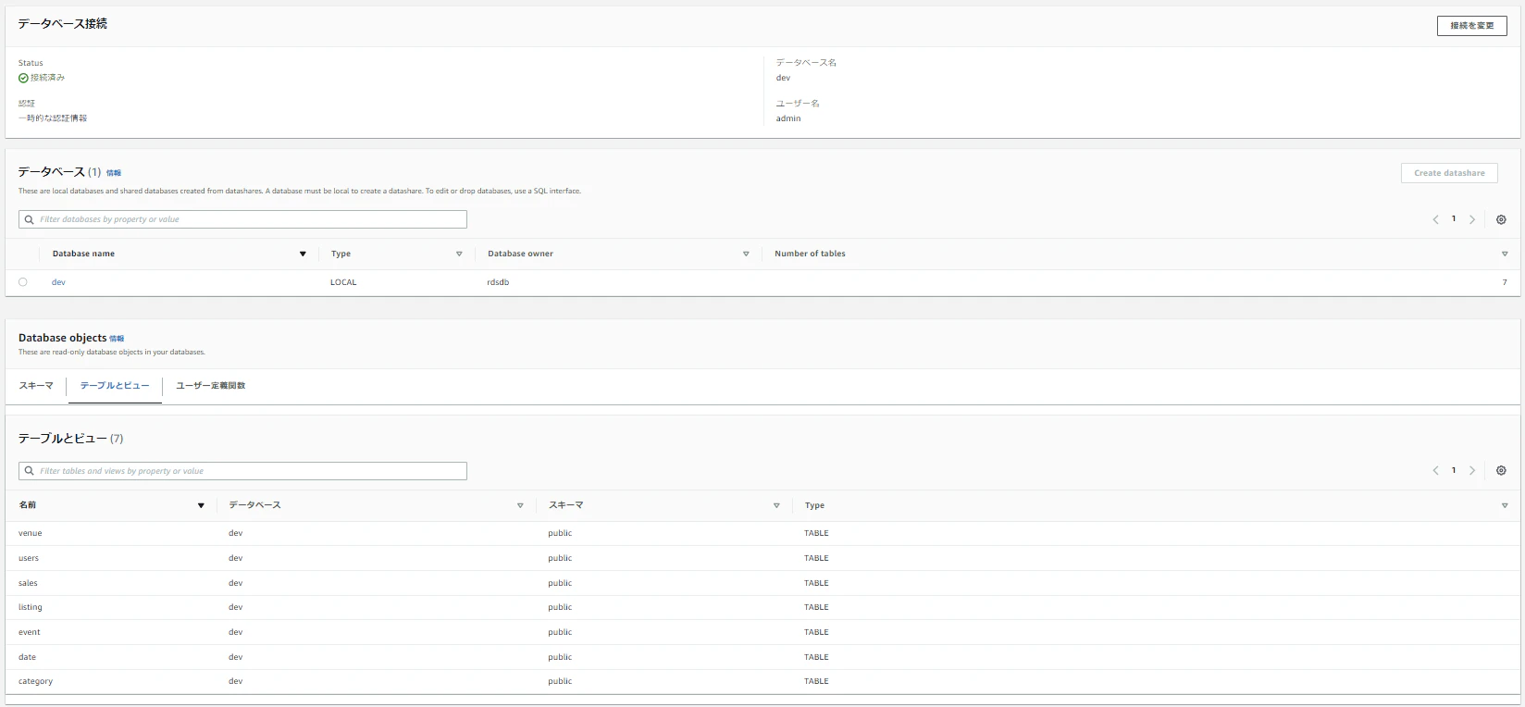Open tables and views settings gear

[1501, 471]
